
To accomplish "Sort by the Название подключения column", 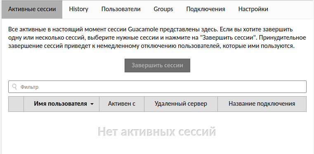I will coord(262,104).
